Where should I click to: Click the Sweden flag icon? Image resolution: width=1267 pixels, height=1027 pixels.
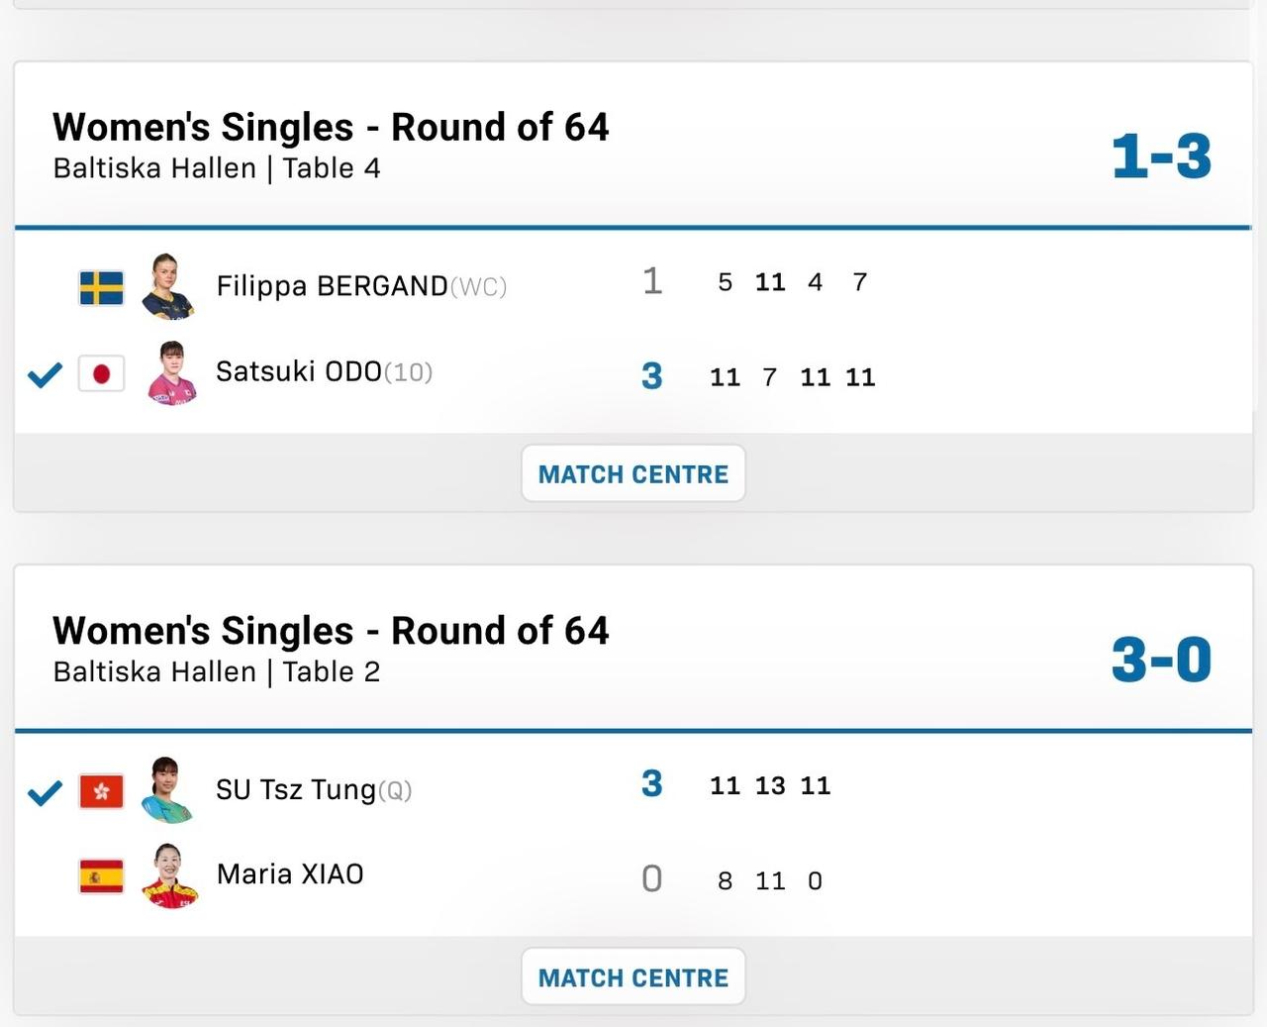pos(101,288)
